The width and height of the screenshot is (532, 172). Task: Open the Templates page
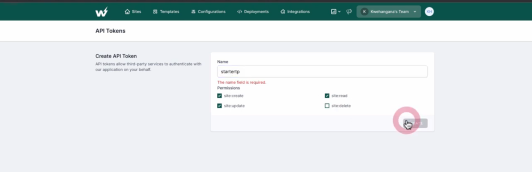[x=166, y=12]
